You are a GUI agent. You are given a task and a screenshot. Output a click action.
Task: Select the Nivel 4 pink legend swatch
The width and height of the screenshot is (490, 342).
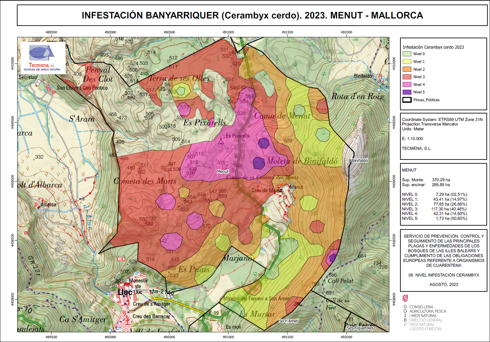point(407,84)
